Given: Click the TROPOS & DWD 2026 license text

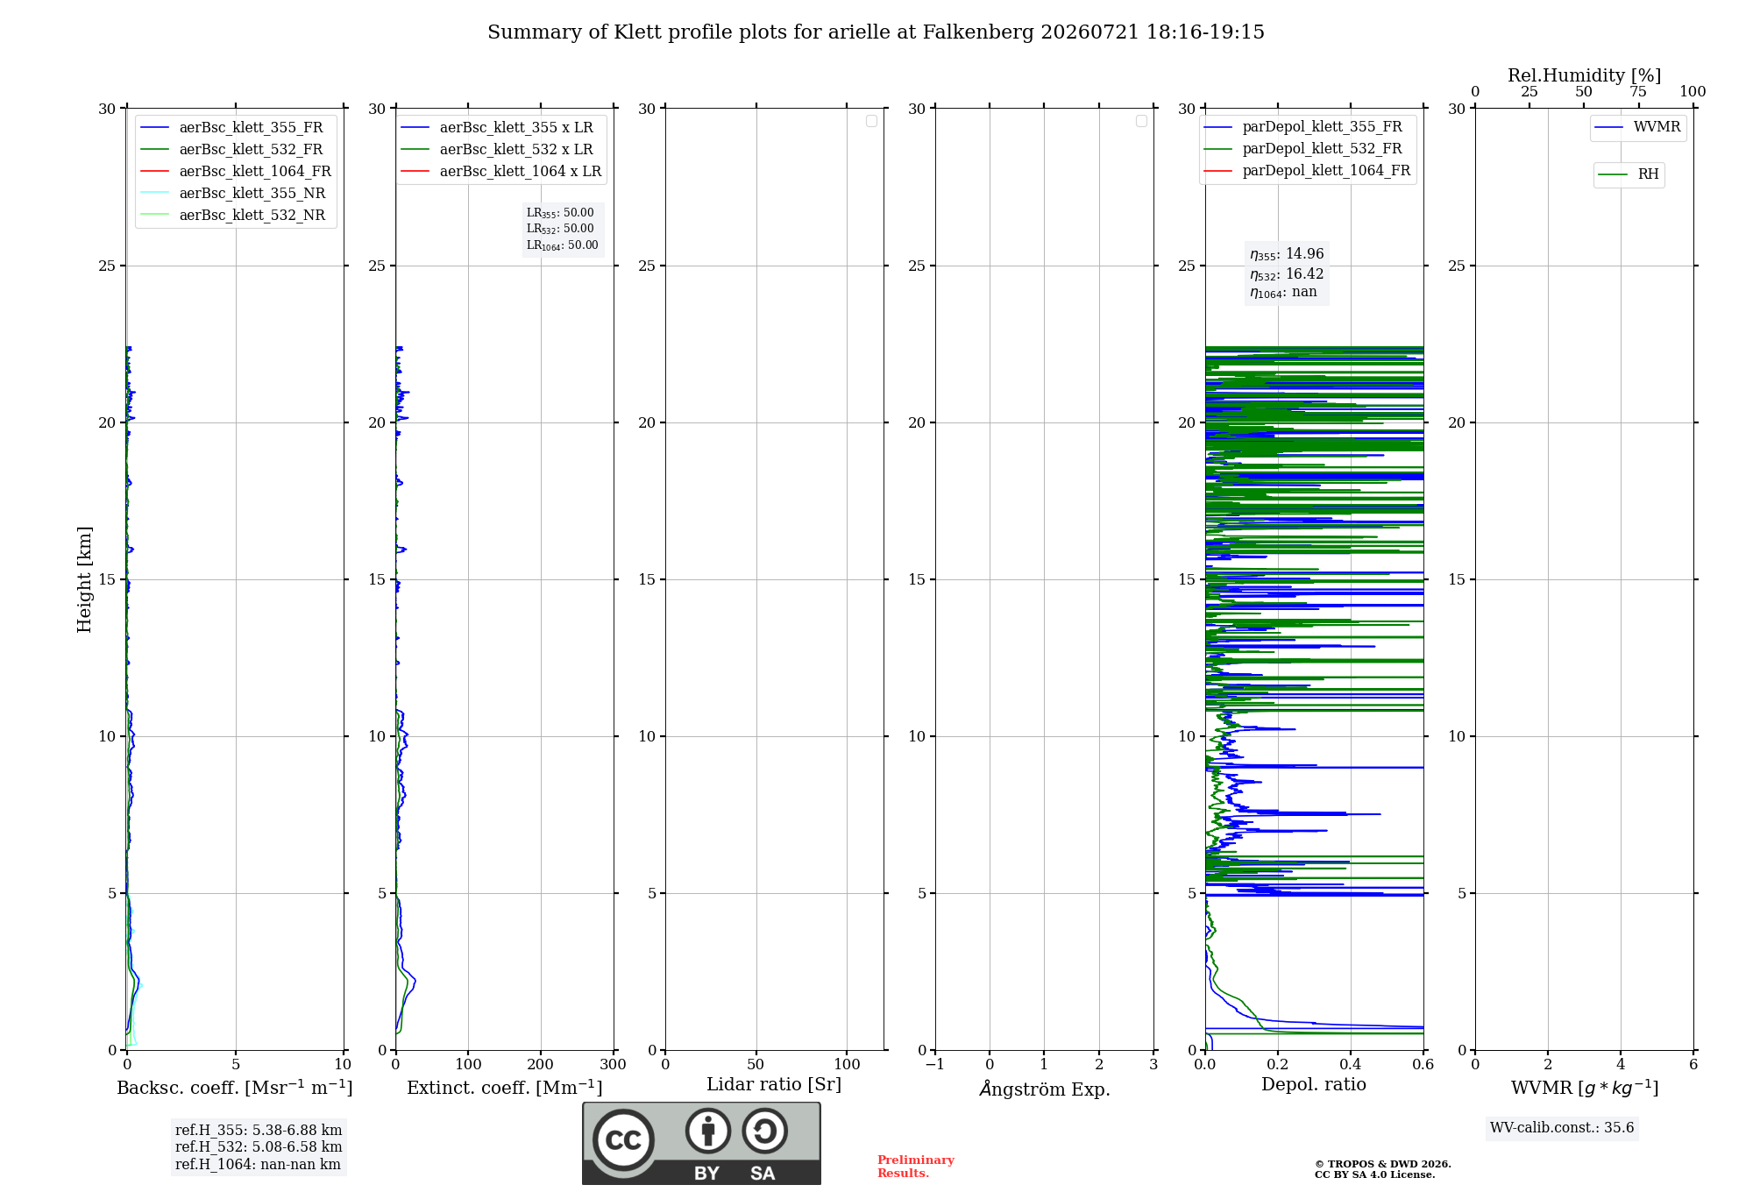Looking at the screenshot, I should pos(1382,1169).
